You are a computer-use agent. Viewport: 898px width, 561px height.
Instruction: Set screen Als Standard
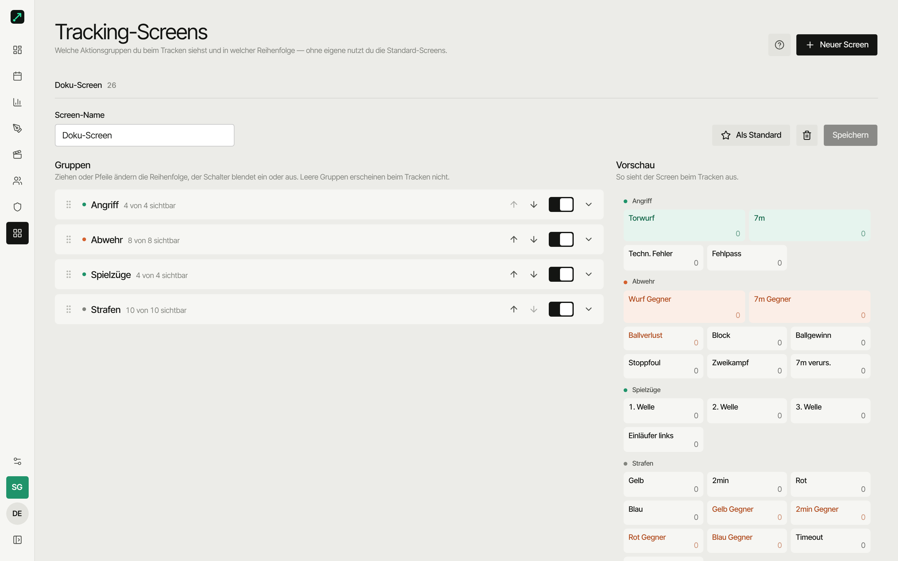[x=751, y=135]
